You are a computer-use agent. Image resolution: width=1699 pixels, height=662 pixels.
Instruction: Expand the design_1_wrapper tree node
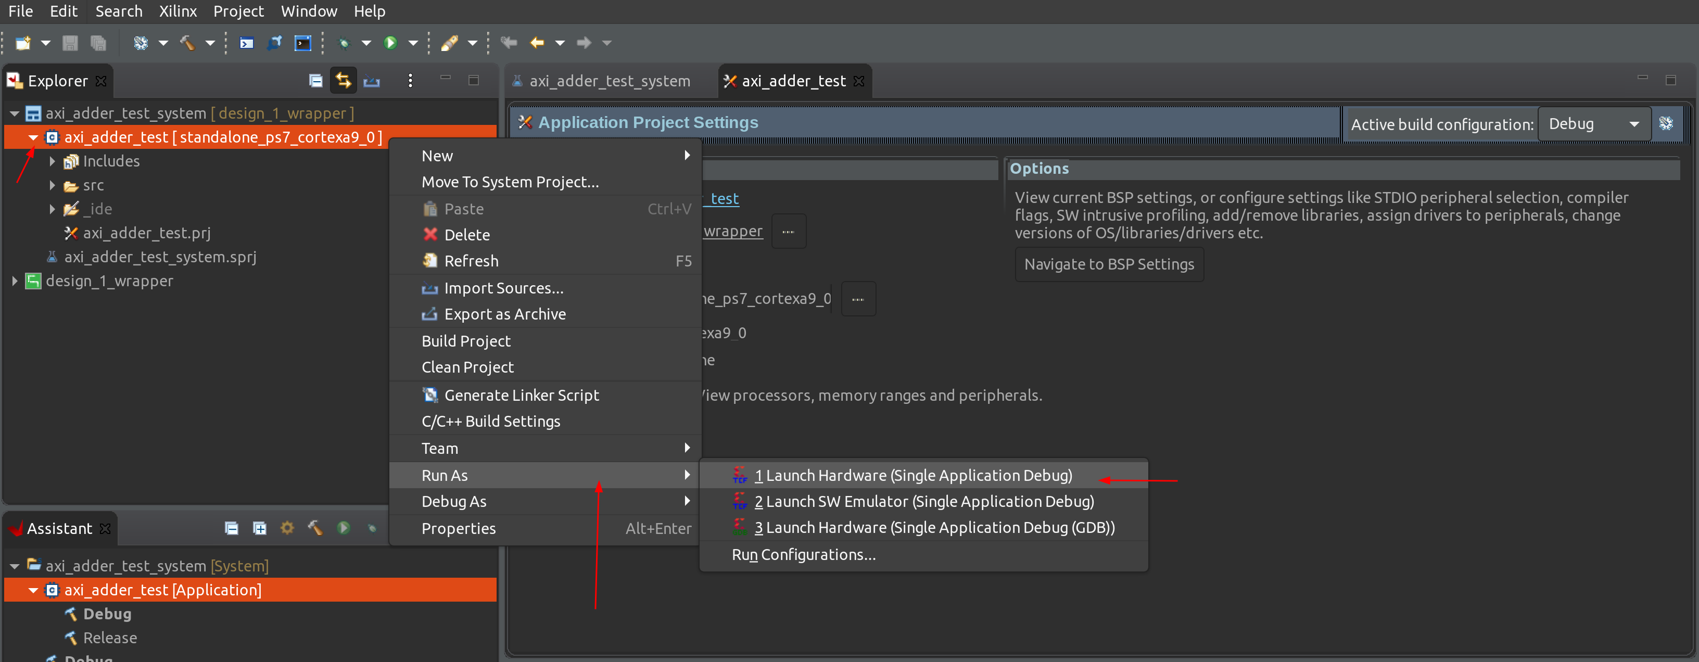pos(15,280)
